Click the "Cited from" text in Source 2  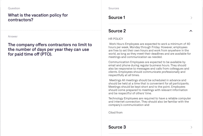click(115, 113)
